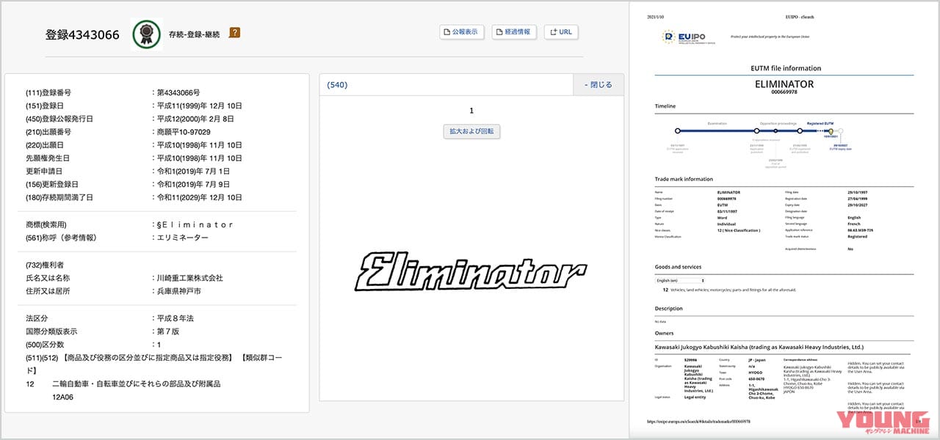Click the document icon inside the 公報表示 button
This screenshot has width=940, height=440.
(x=446, y=32)
